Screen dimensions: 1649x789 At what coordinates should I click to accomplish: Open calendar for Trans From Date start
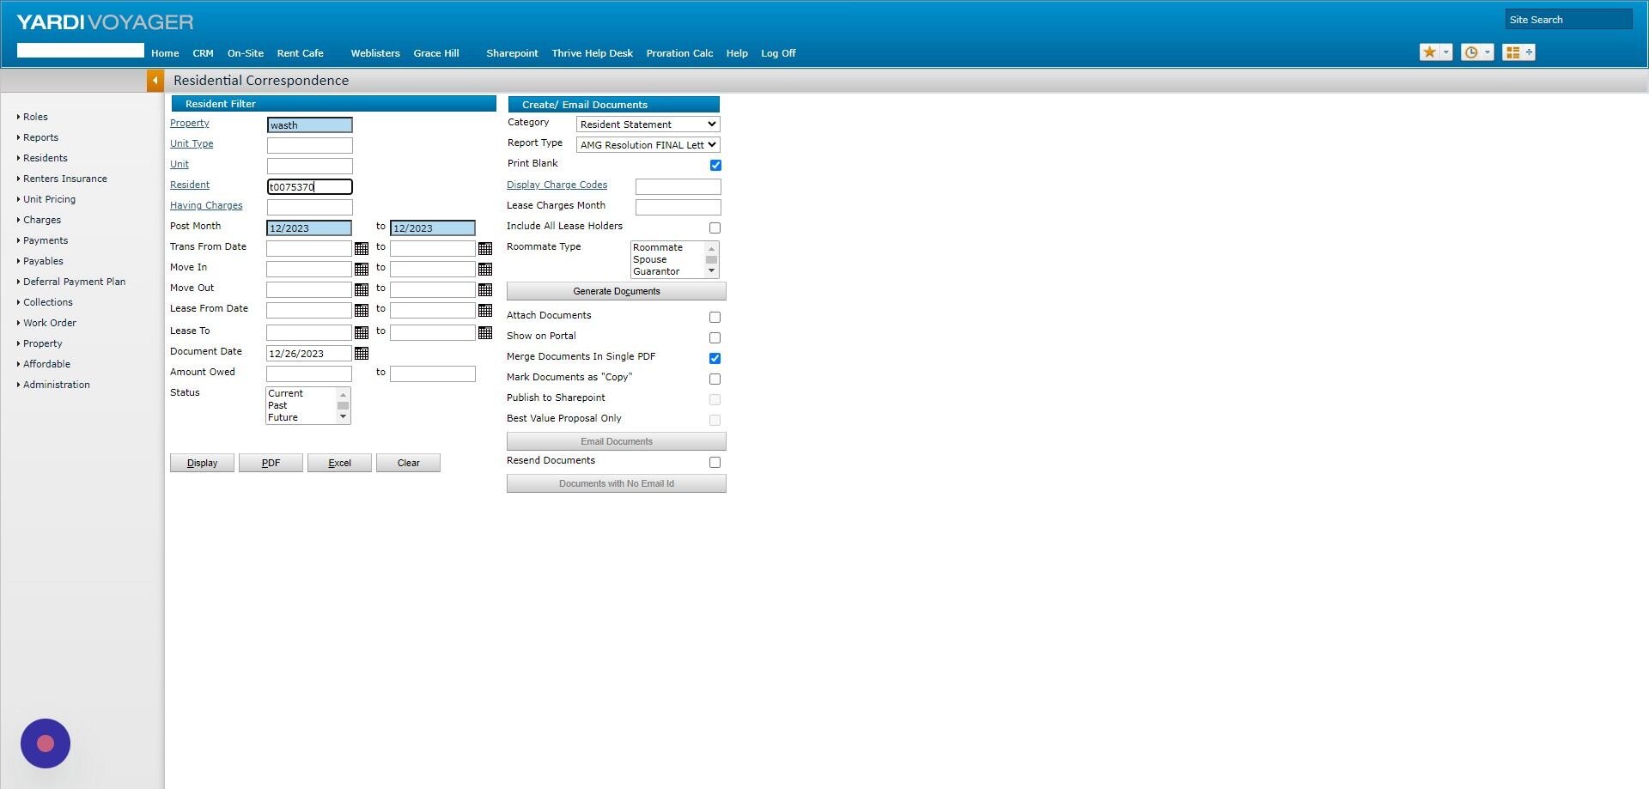tap(362, 248)
